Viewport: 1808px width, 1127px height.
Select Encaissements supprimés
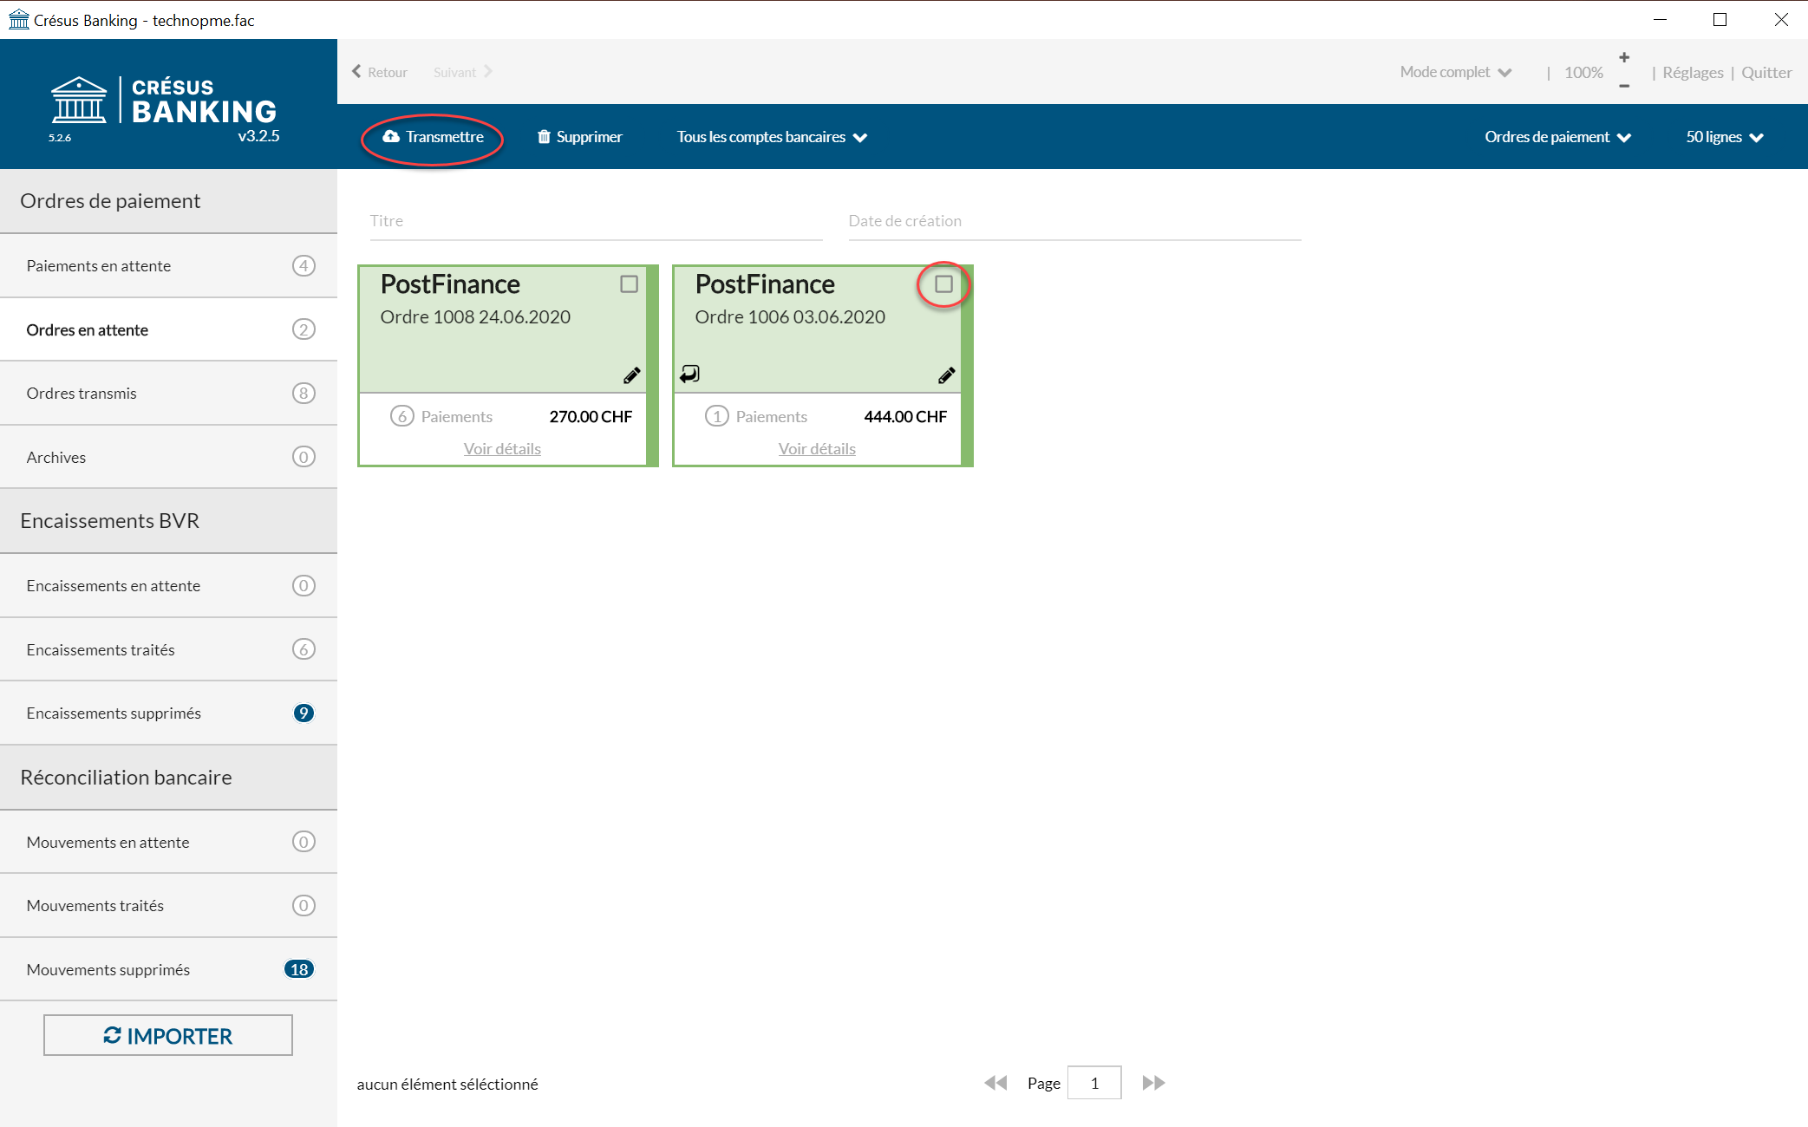(x=168, y=713)
